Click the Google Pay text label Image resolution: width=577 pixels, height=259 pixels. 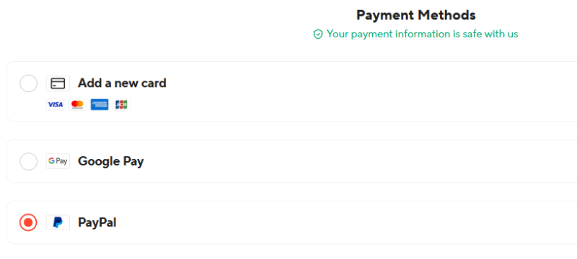tap(111, 161)
